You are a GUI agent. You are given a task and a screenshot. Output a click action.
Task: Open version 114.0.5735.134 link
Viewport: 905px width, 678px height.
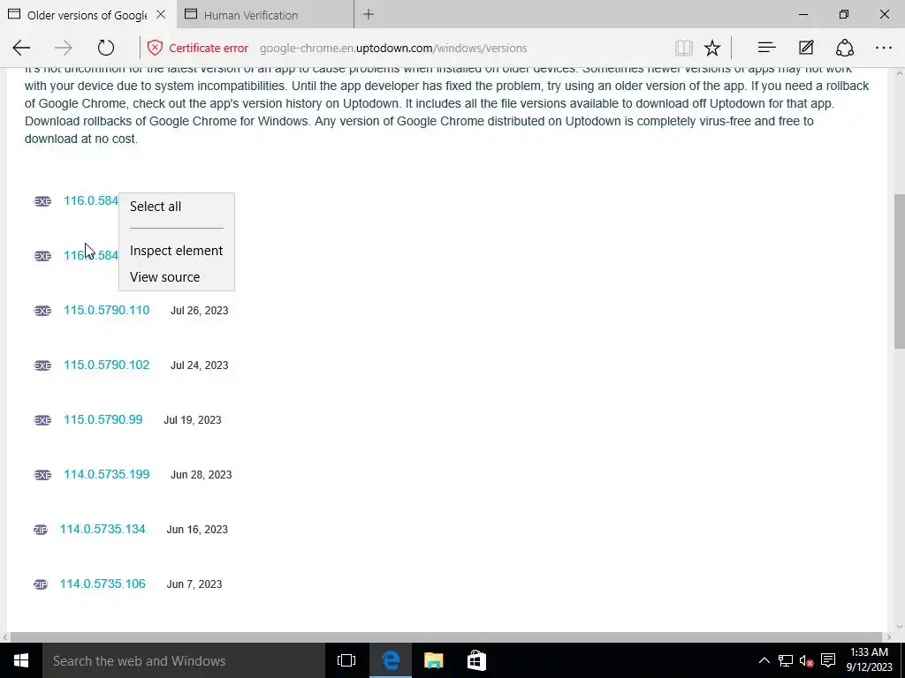pyautogui.click(x=103, y=530)
